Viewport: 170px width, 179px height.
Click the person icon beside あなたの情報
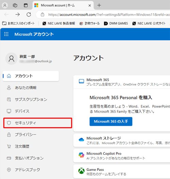click(x=9, y=88)
